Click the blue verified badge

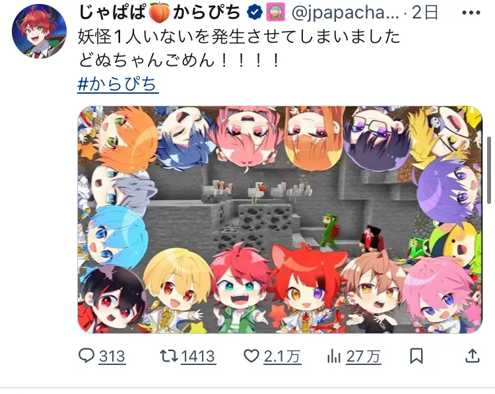click(x=255, y=13)
